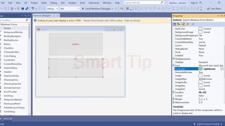225x126 pixels.
Task: Click the search magnifier in the Quick Launch box
Action: [x=162, y=2]
